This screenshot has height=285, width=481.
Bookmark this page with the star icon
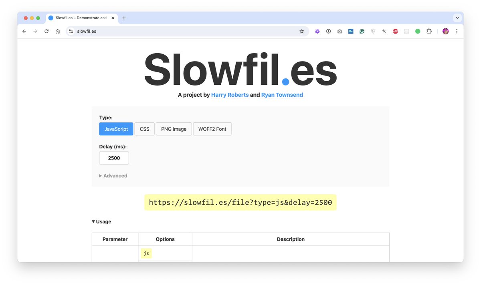click(302, 31)
